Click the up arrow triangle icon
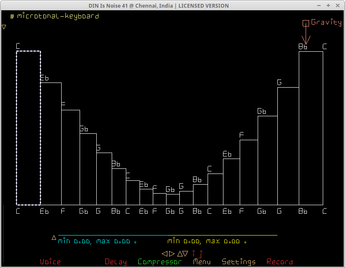This screenshot has width=345, height=268. [x=180, y=253]
